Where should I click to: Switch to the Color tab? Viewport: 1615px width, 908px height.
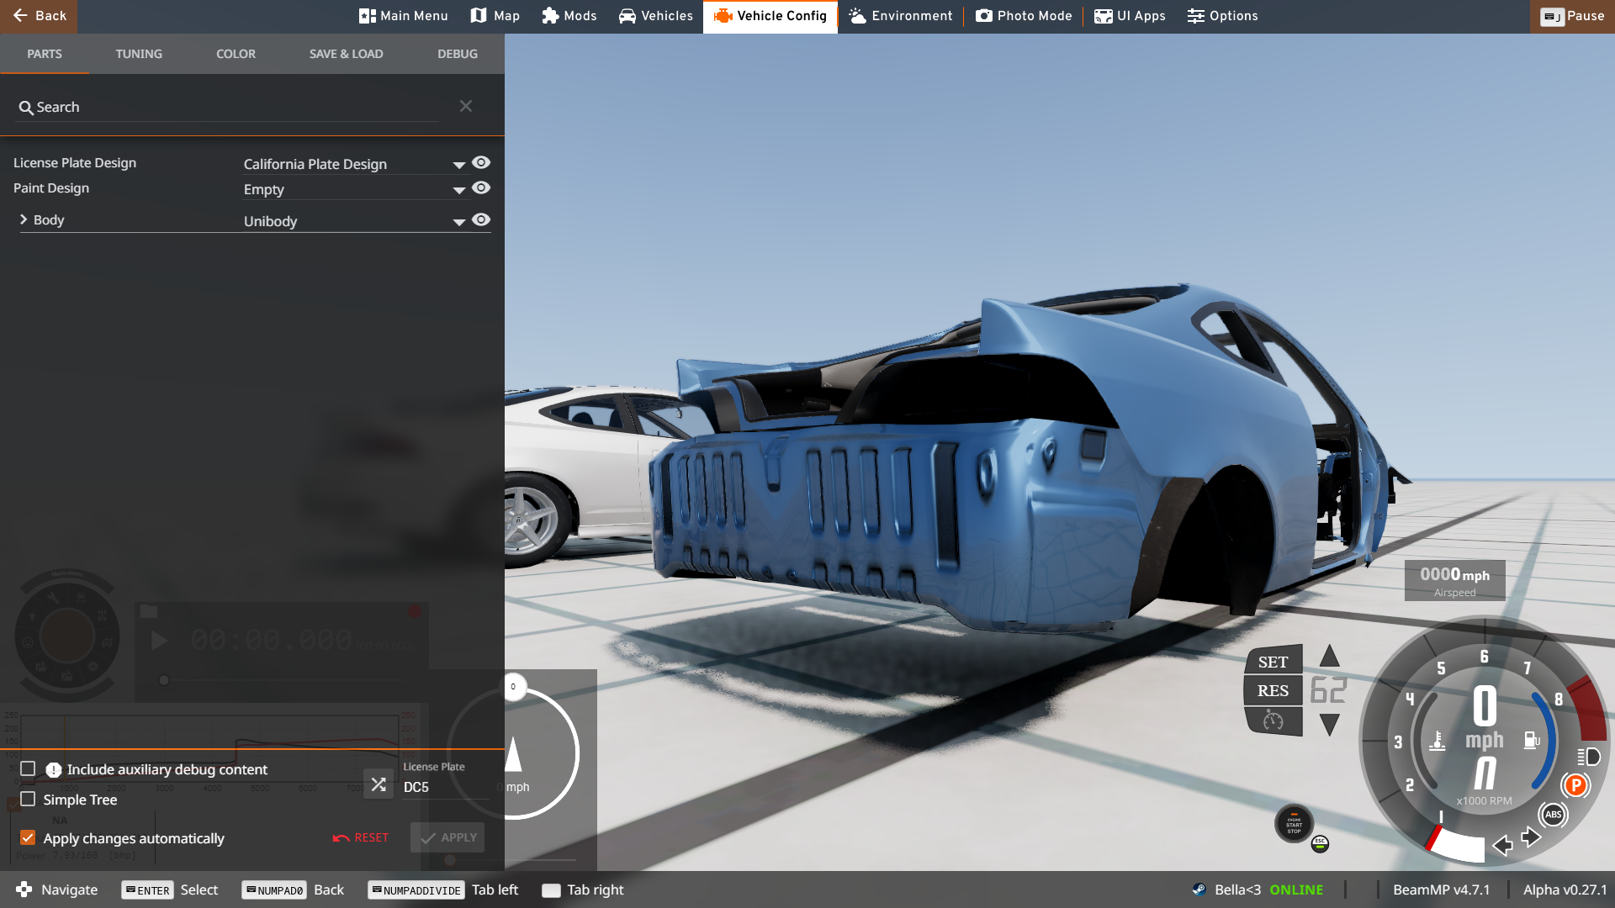click(236, 54)
